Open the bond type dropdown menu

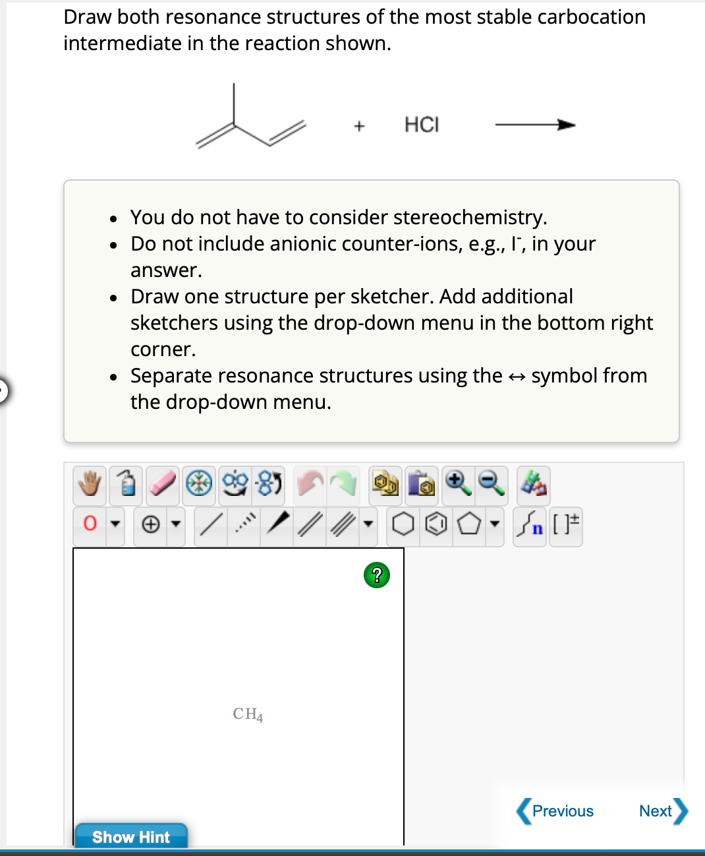(x=367, y=526)
